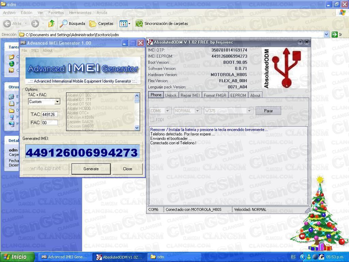Open About menu in IMEI Generator

(x=48, y=50)
